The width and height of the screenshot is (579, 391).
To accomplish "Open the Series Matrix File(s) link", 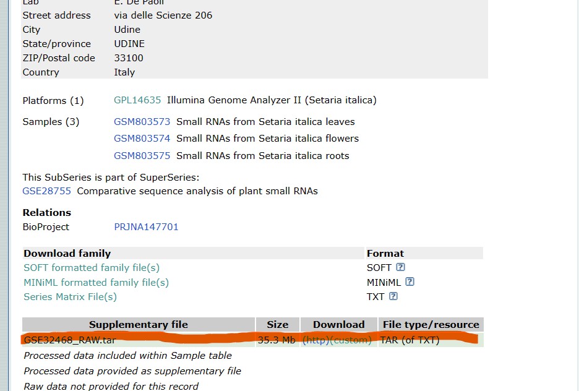I will point(70,297).
